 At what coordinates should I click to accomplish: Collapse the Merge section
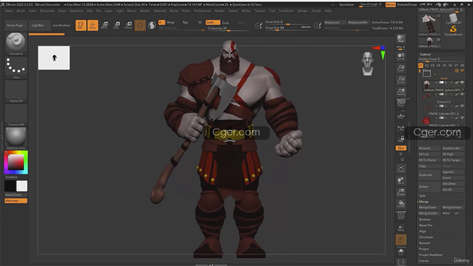(424, 202)
